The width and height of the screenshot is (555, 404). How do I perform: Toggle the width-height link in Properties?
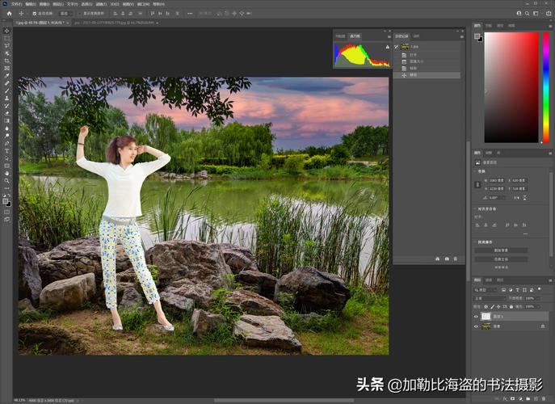click(x=477, y=184)
